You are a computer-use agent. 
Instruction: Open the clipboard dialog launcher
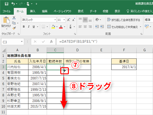tap(19, 34)
